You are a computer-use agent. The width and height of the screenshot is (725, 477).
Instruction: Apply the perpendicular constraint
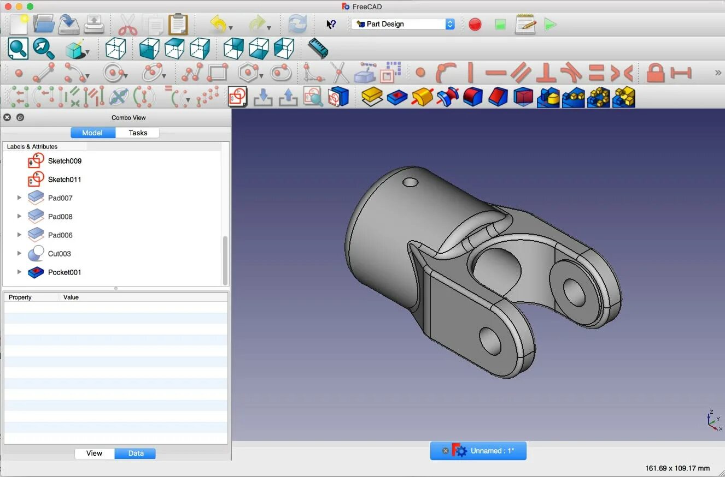pyautogui.click(x=546, y=73)
